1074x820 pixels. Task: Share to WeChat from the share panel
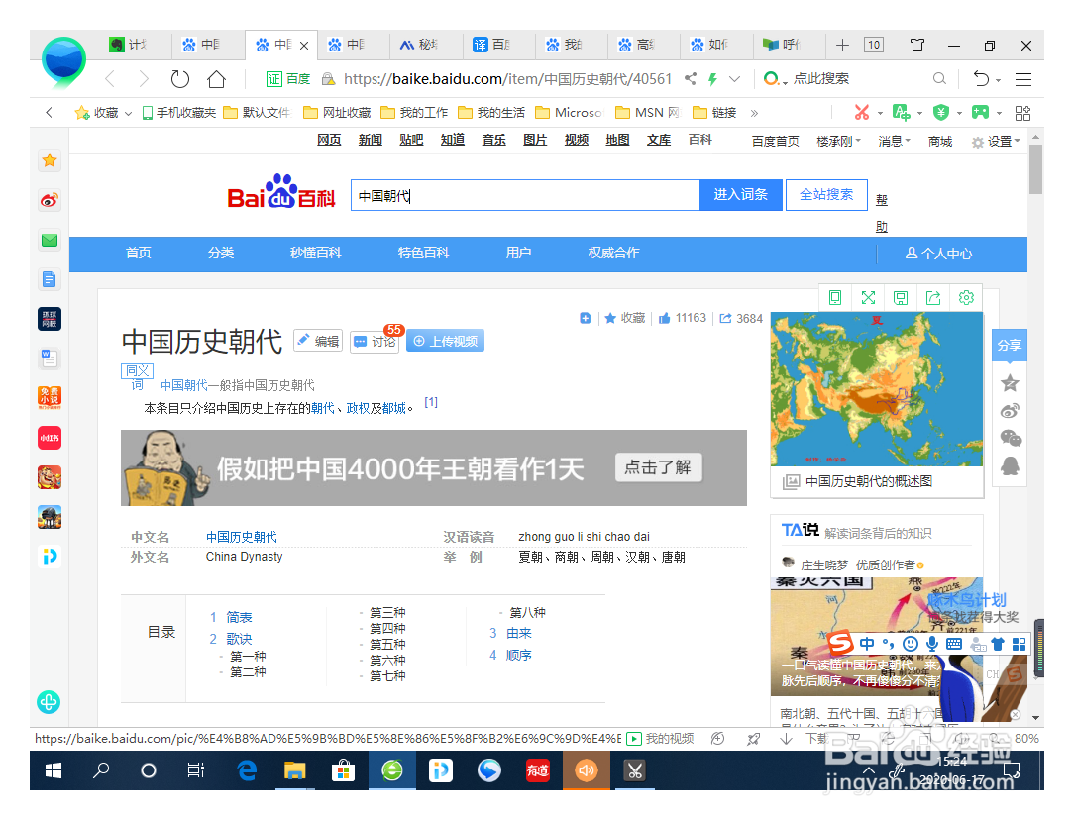pos(1011,438)
